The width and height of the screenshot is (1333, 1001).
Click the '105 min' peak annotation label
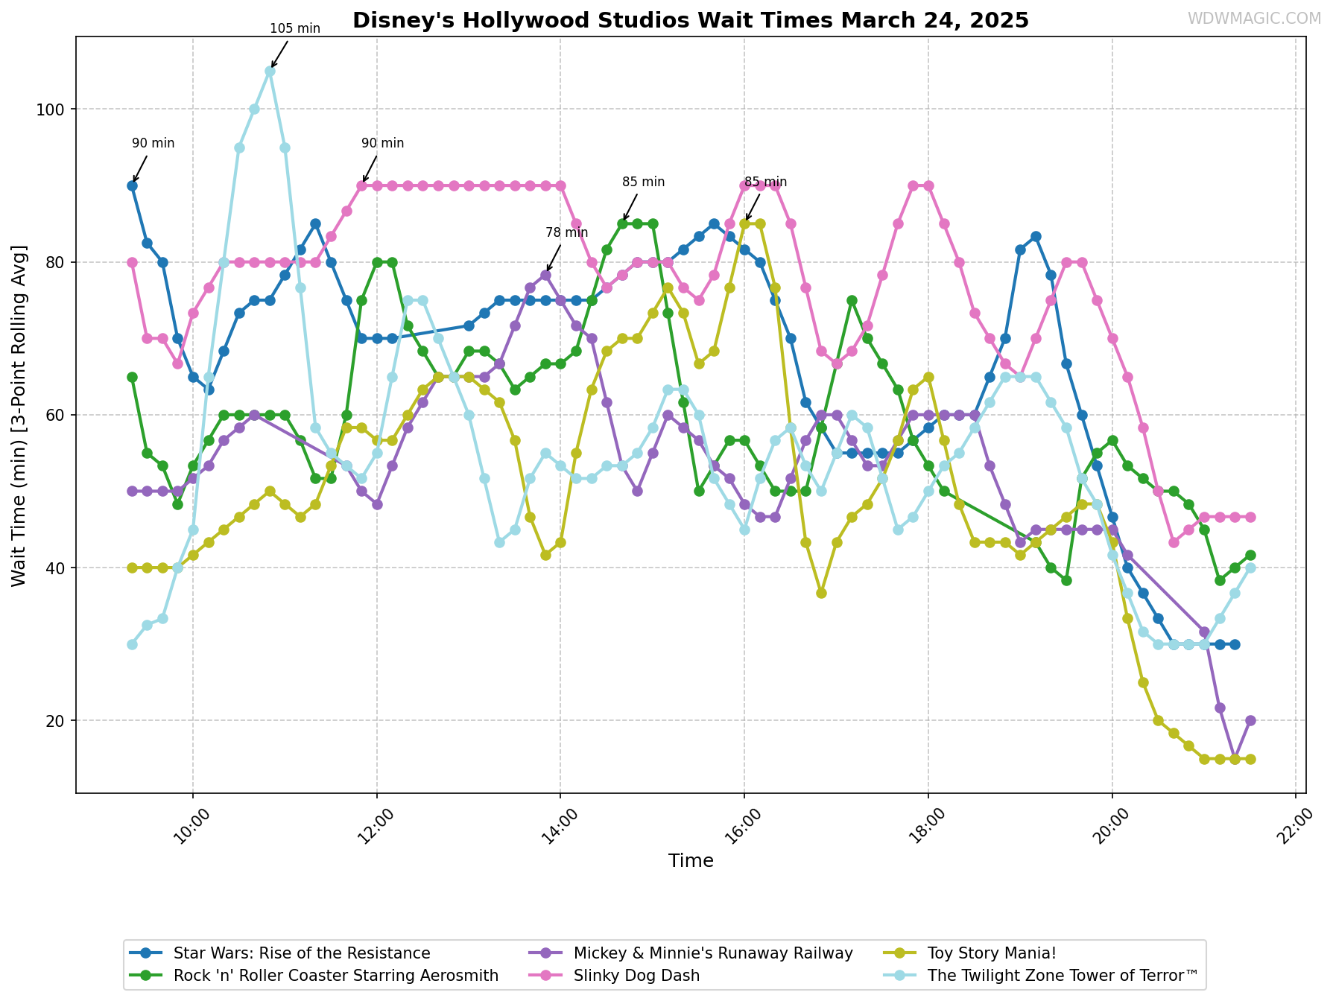(295, 29)
